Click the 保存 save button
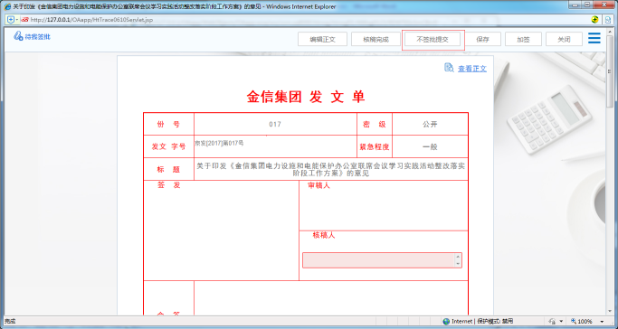618x329 pixels. click(482, 39)
